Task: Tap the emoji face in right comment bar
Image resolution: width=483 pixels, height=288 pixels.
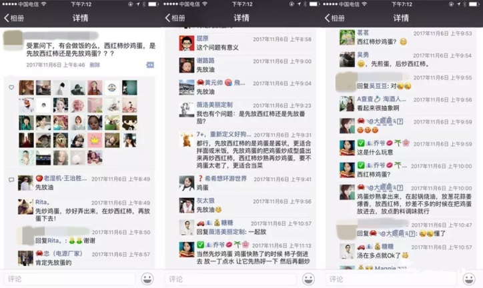Action: click(x=469, y=279)
